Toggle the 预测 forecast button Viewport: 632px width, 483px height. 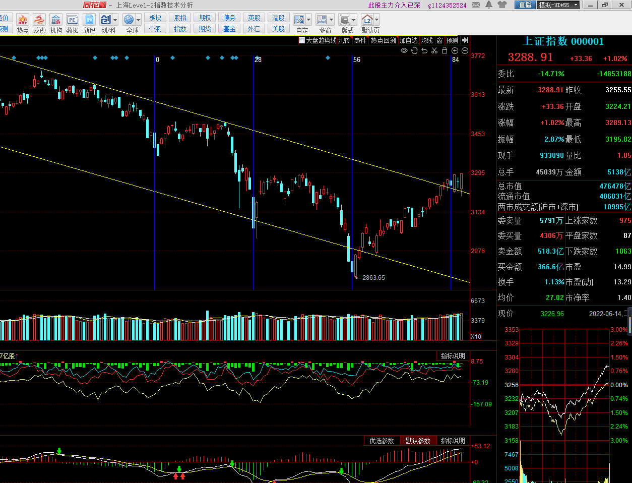coord(452,40)
